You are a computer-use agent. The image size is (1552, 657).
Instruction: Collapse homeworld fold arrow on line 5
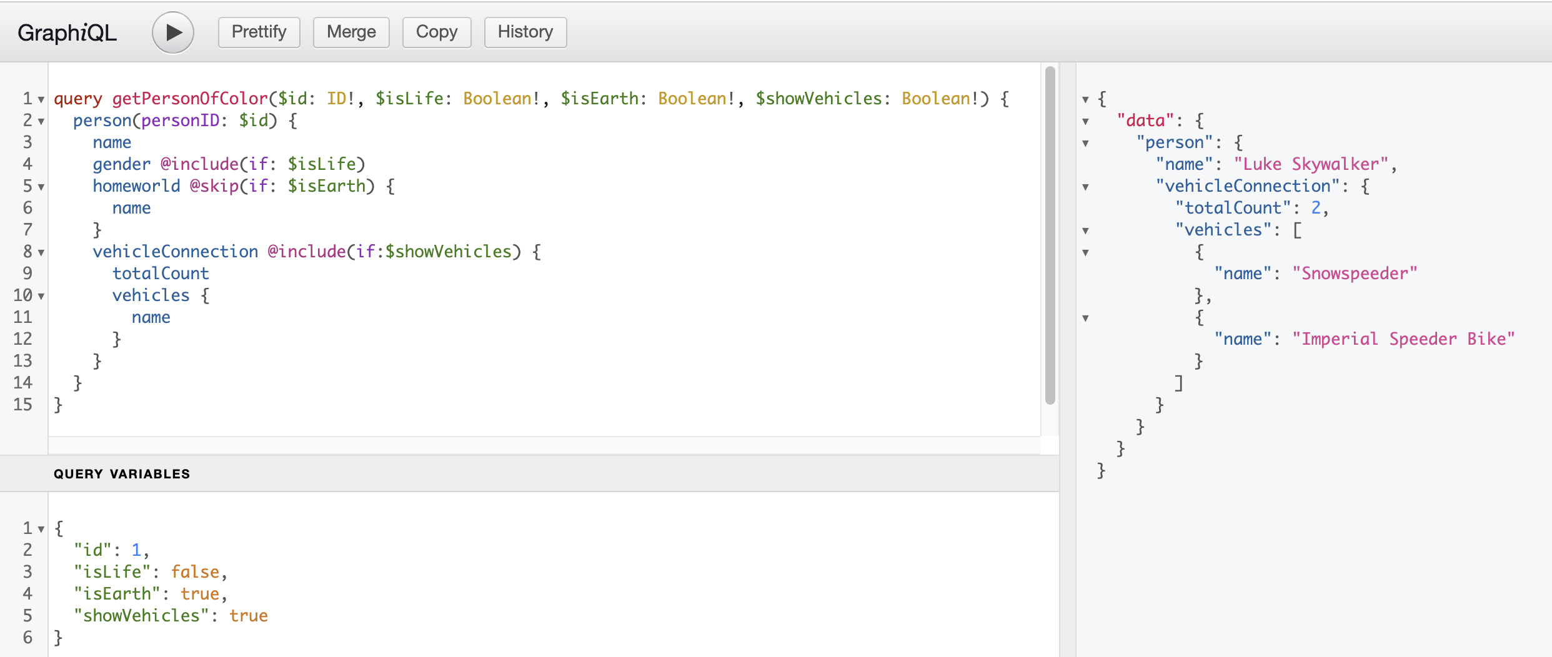click(x=41, y=187)
